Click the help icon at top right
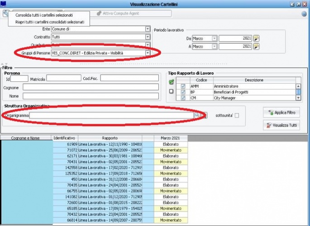The height and width of the screenshot is (226, 310). click(x=304, y=14)
